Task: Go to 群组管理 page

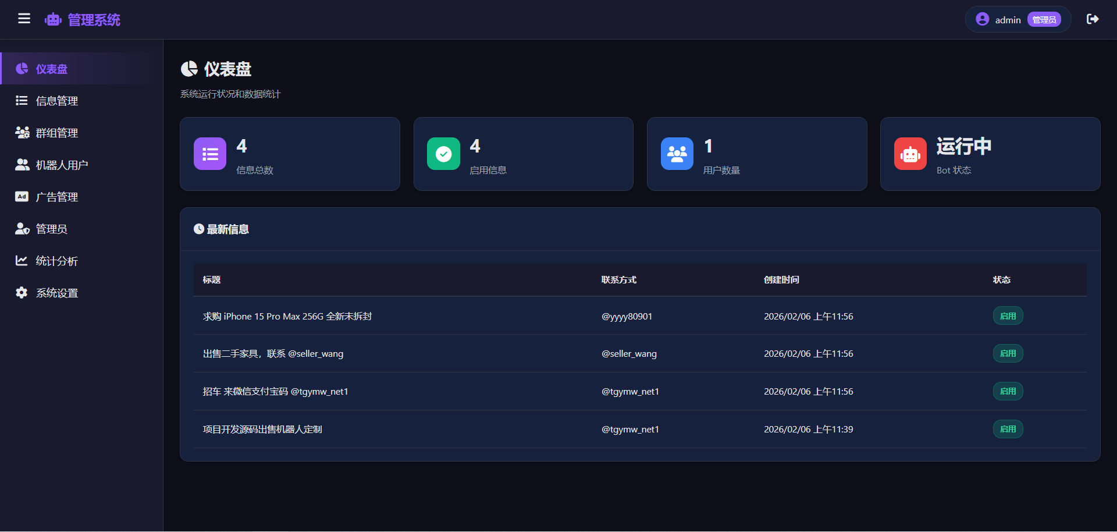Action: pyautogui.click(x=56, y=133)
